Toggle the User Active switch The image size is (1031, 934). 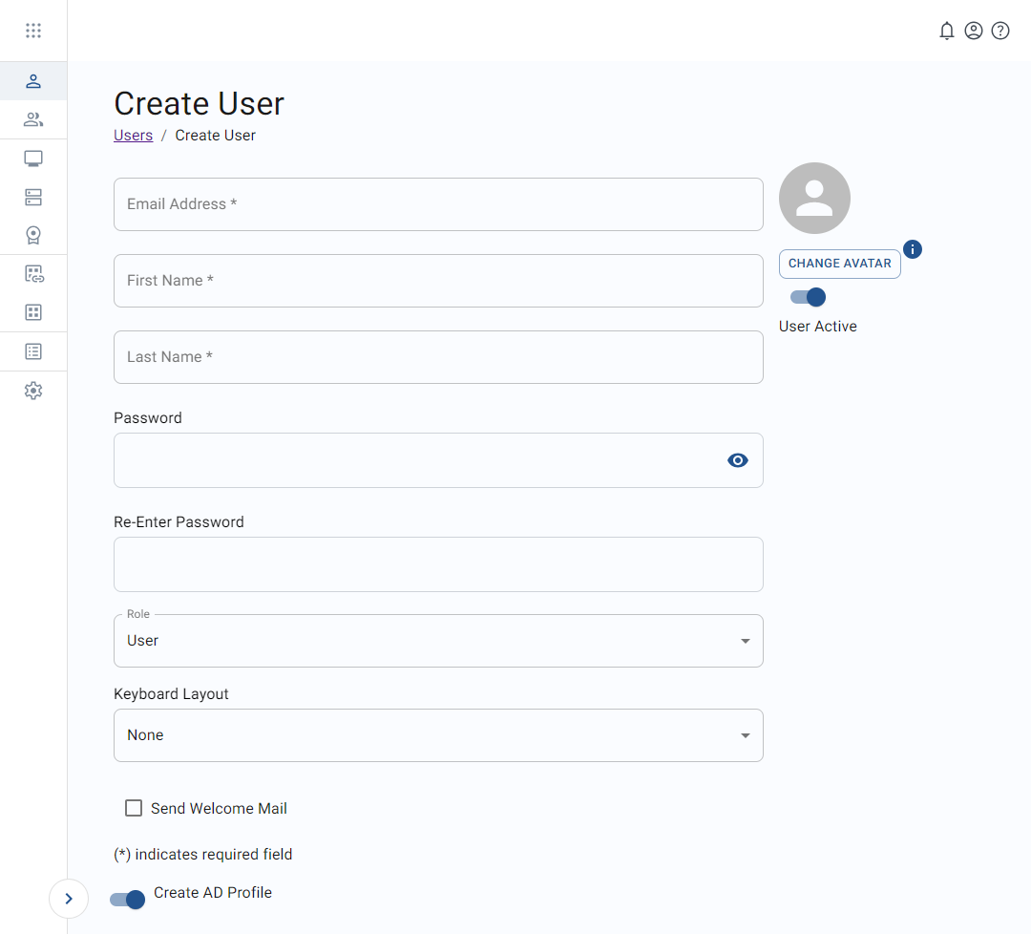(x=808, y=297)
